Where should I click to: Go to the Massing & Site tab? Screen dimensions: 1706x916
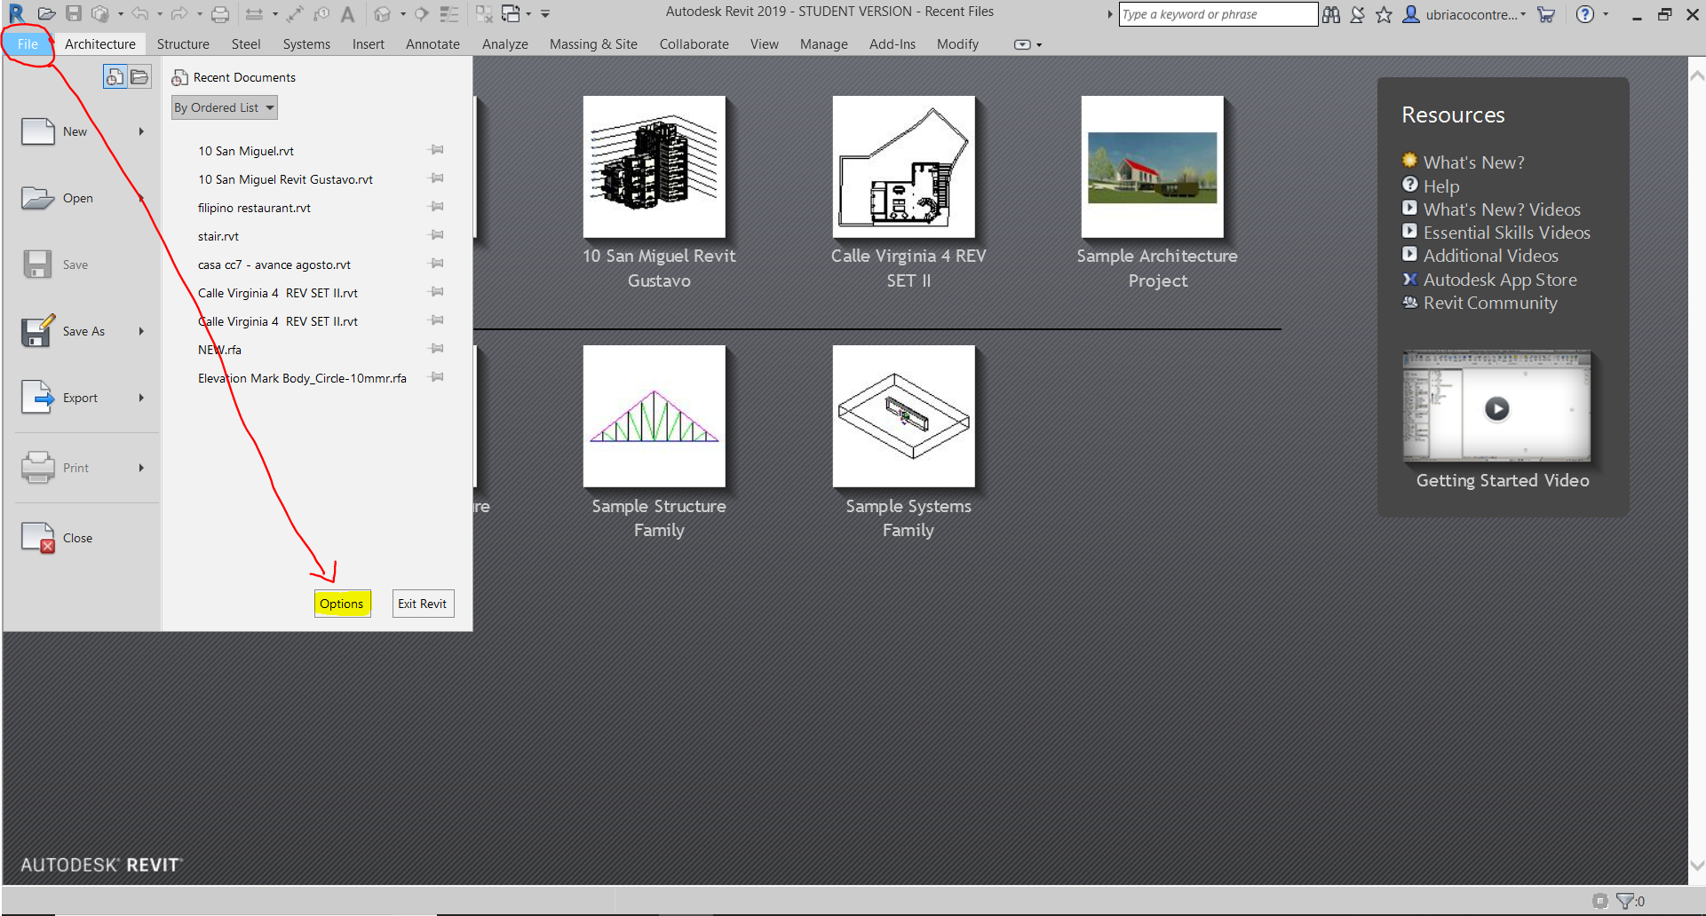[593, 44]
